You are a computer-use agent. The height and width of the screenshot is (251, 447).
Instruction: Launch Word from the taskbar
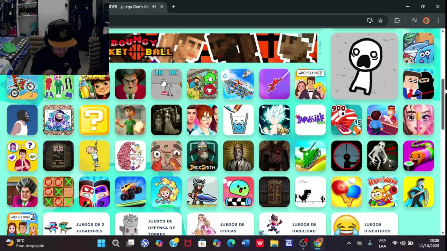[245, 243]
